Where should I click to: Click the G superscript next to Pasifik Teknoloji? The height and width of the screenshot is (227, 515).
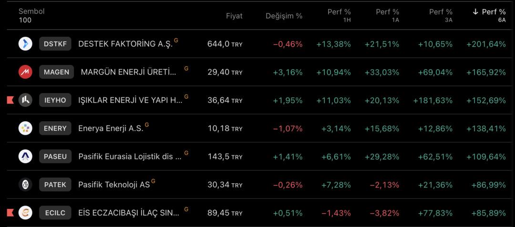[x=153, y=181]
